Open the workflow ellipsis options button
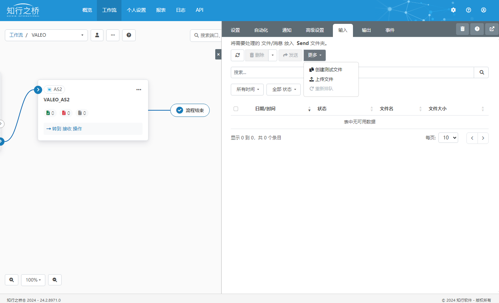The height and width of the screenshot is (303, 499). (113, 35)
